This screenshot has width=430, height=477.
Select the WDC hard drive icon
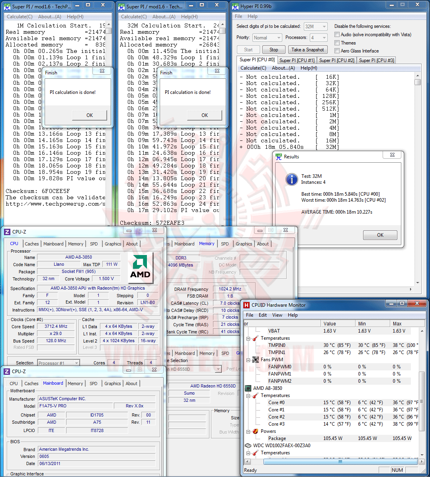(248, 445)
